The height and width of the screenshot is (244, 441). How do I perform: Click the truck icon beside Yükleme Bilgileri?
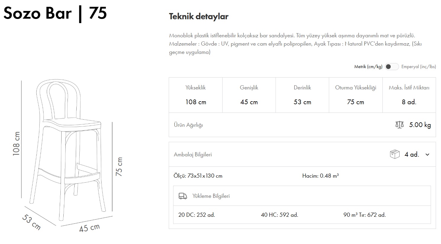tap(183, 196)
